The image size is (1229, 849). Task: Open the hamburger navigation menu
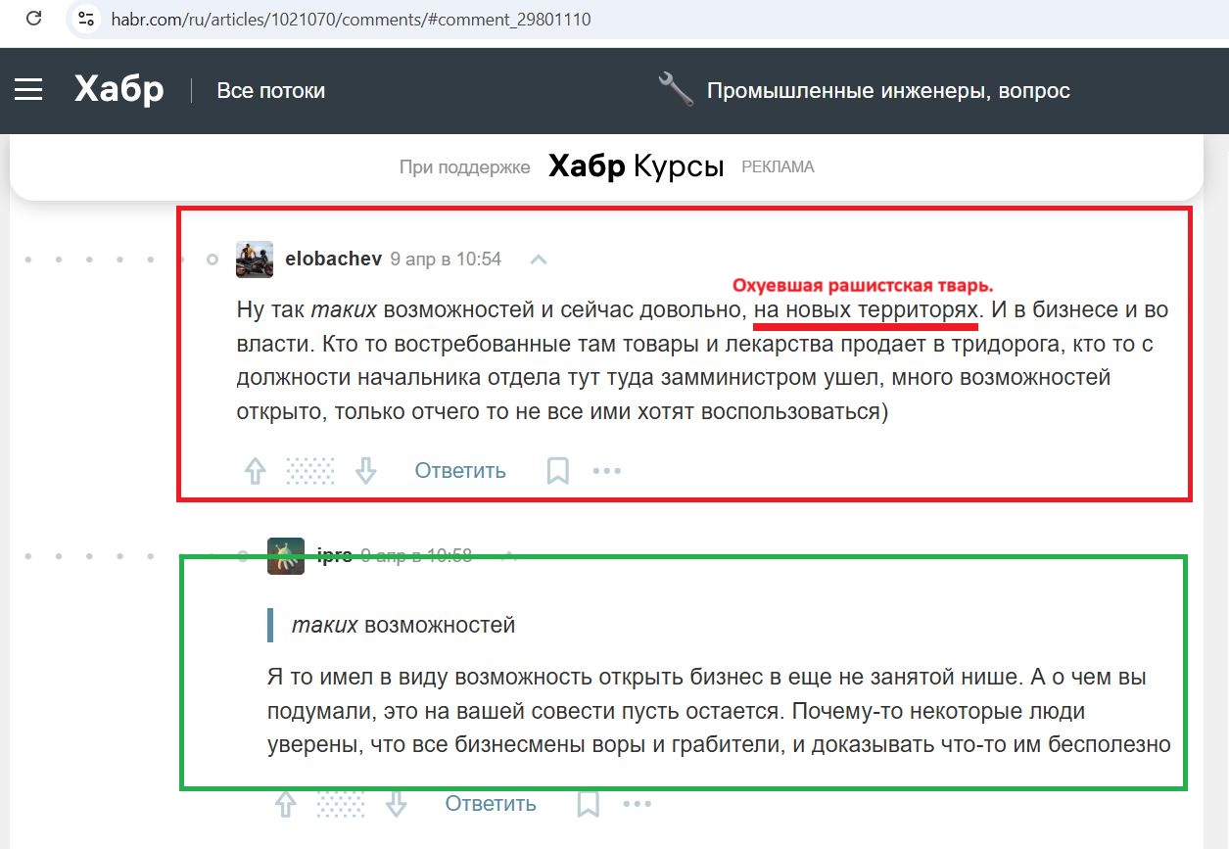pyautogui.click(x=28, y=90)
